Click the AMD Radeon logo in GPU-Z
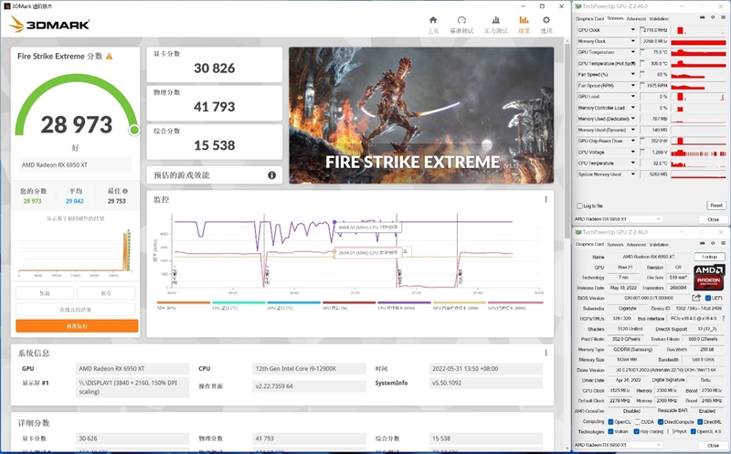The width and height of the screenshot is (731, 454). pyautogui.click(x=709, y=277)
